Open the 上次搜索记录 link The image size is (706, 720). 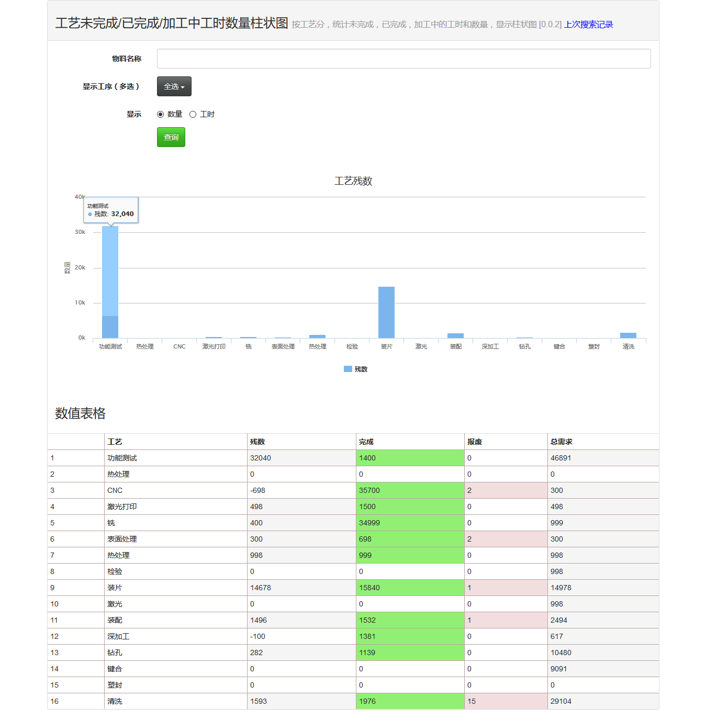(x=588, y=25)
